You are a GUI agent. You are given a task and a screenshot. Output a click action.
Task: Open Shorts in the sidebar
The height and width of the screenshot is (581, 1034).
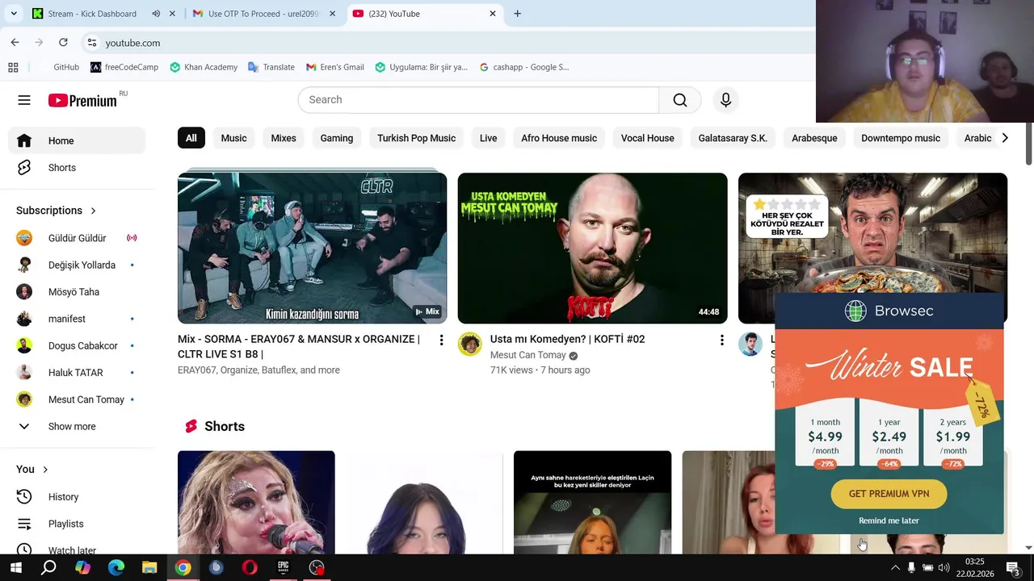(x=78, y=168)
